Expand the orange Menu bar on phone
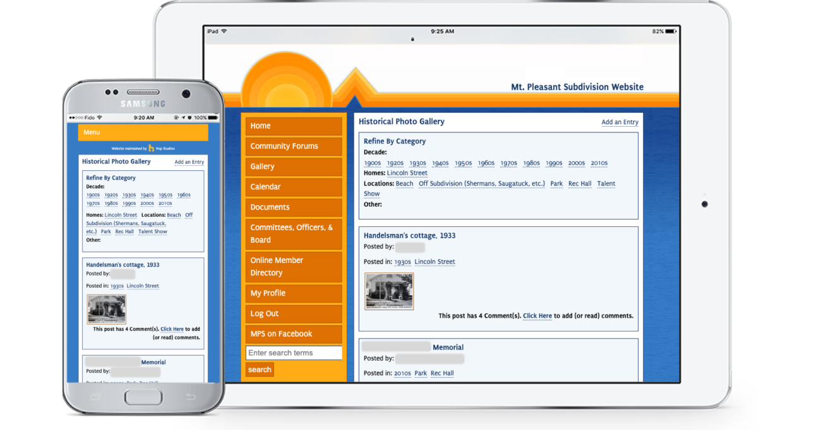The height and width of the screenshot is (430, 821). pyautogui.click(x=143, y=132)
